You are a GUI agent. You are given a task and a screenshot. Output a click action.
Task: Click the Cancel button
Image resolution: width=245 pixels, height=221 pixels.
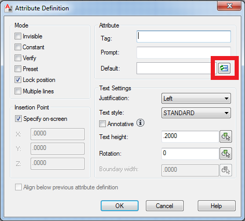tap(165, 206)
